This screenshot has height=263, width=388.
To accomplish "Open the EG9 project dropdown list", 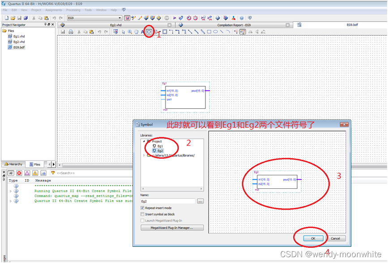I will pos(119,18).
